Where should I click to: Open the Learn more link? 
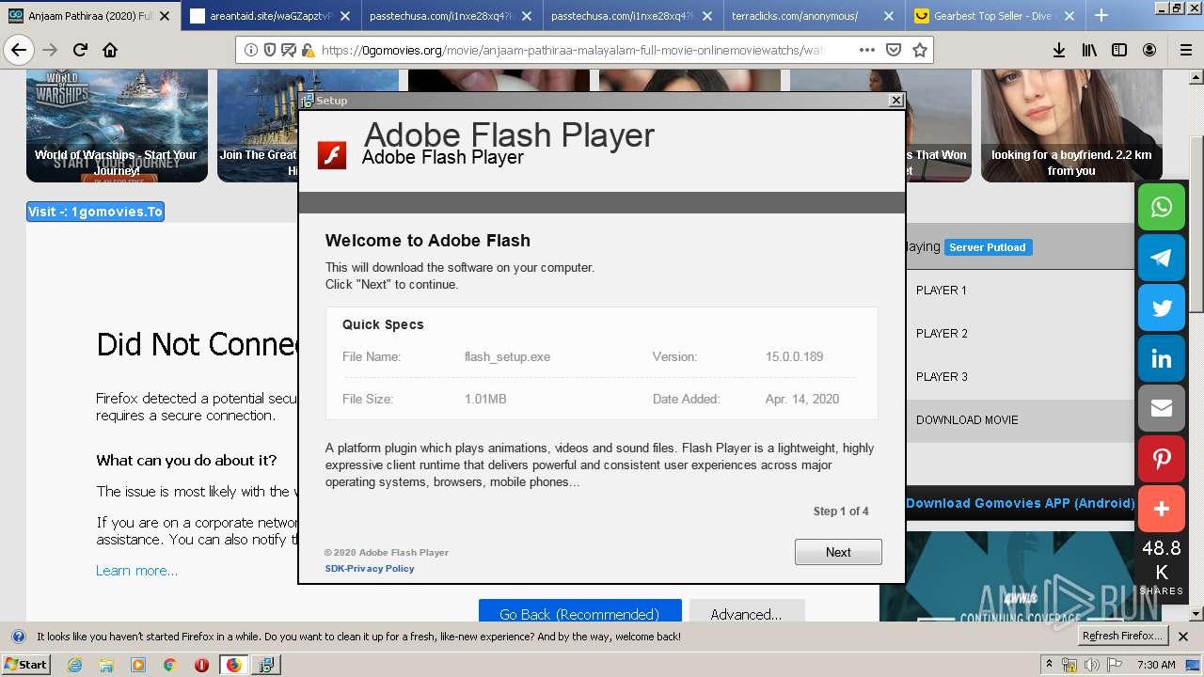[136, 571]
